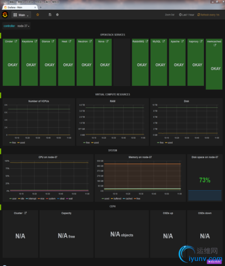This screenshot has width=225, height=266.
Task: Expand the OPENSTACK SERVICES row handle
Action: coord(1,35)
